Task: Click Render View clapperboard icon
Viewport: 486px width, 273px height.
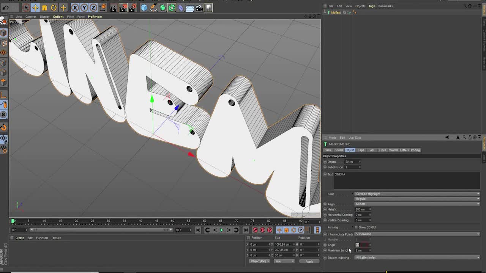Action: tap(113, 8)
